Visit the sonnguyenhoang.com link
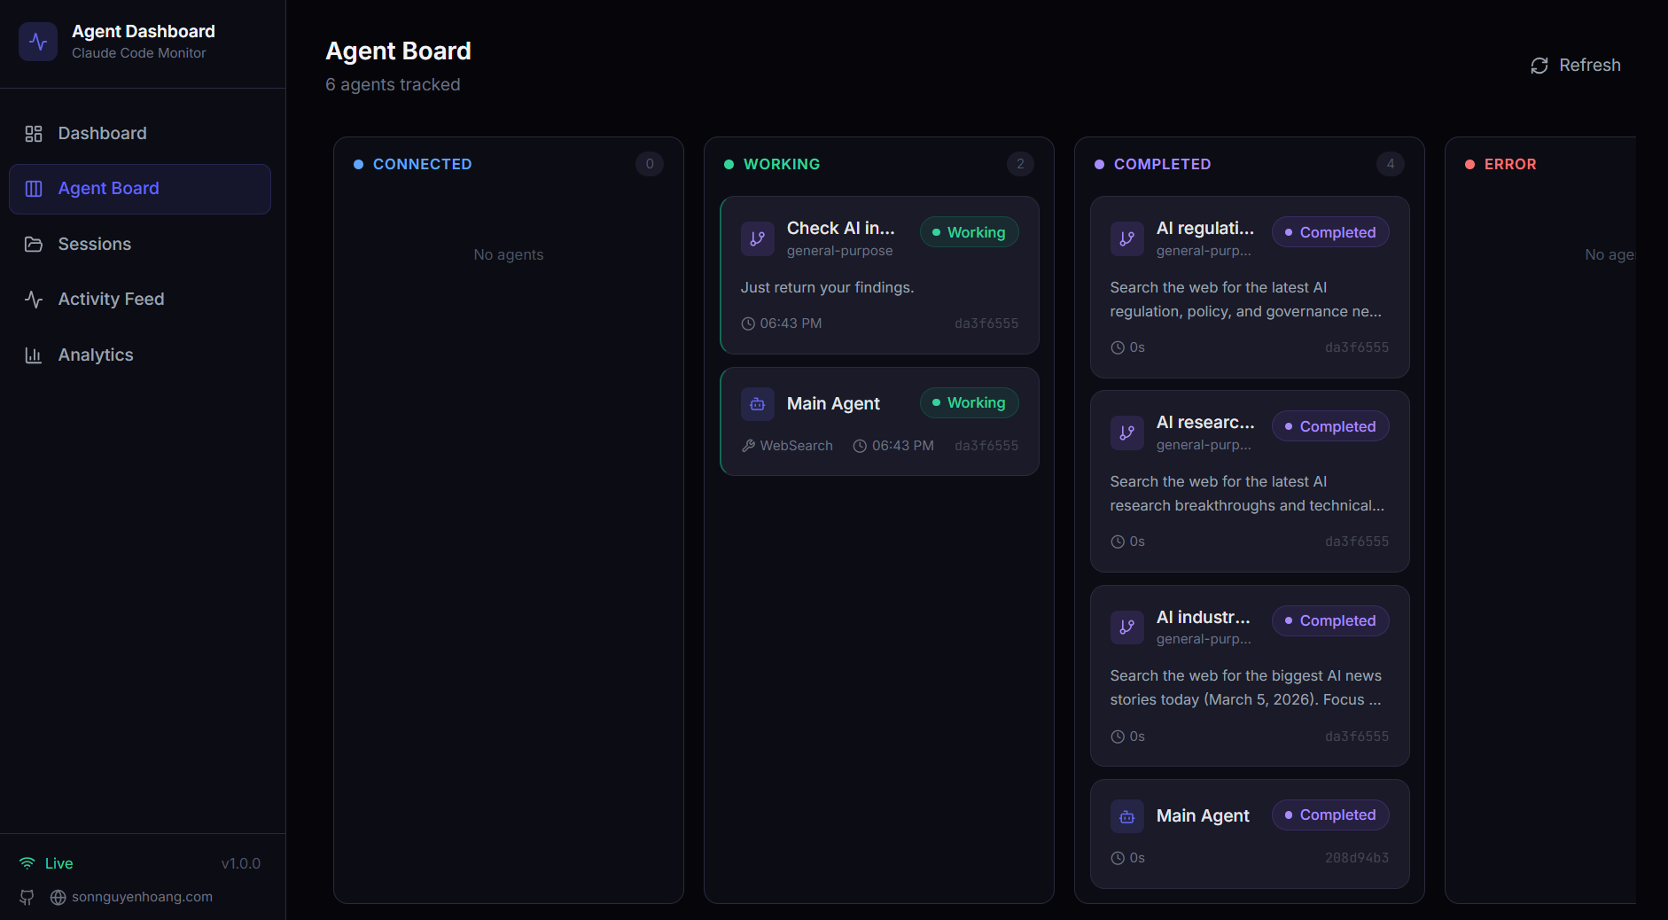1668x920 pixels. click(x=144, y=897)
